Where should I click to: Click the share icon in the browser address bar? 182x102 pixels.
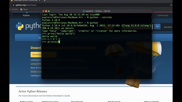(x=171, y=5)
